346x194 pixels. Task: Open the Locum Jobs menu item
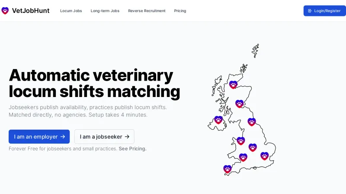click(x=71, y=11)
